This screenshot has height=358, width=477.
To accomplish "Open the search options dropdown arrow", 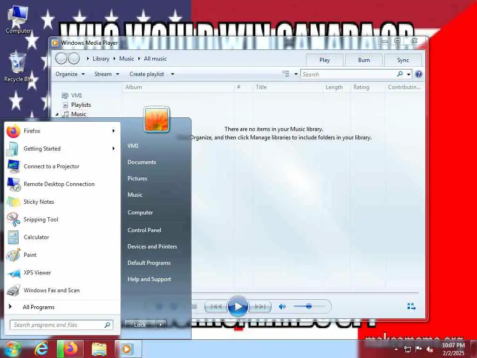I will click(409, 74).
